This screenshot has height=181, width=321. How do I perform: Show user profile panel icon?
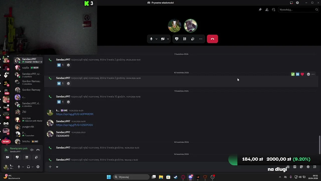(x=274, y=10)
